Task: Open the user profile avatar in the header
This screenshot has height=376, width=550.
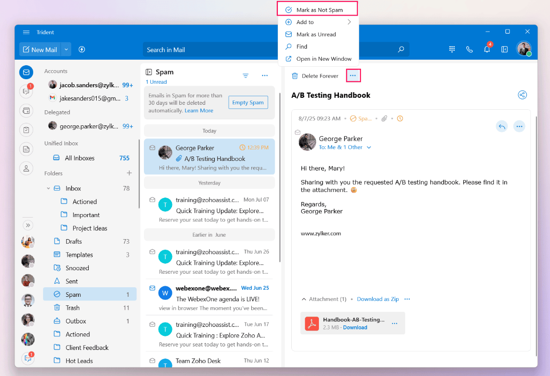Action: tap(524, 49)
